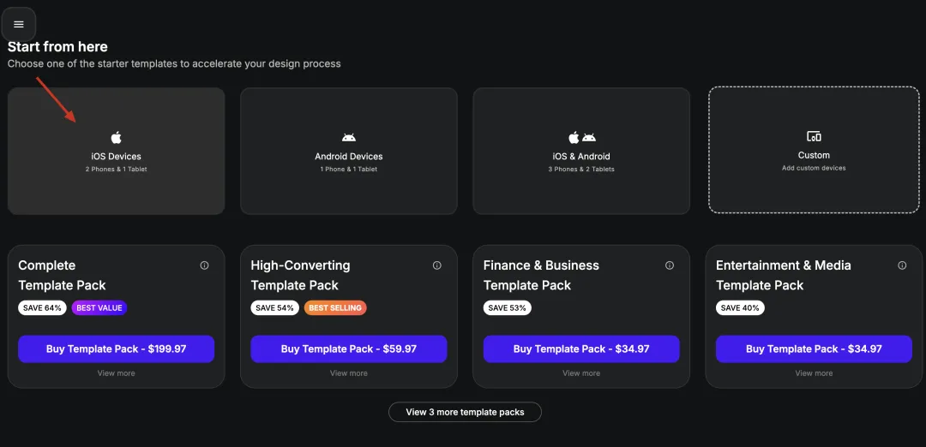
Task: Click the custom devices icon
Action: tap(814, 137)
